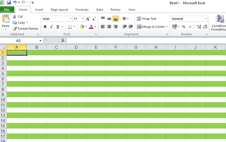Expand the font name dropdown arrow
The height and width of the screenshot is (142, 226).
71,19
